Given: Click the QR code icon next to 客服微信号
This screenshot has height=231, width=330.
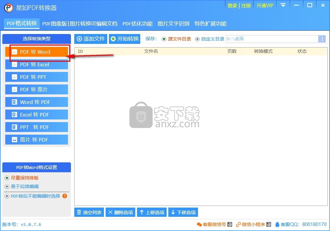Looking at the screenshot, I should coord(230,224).
